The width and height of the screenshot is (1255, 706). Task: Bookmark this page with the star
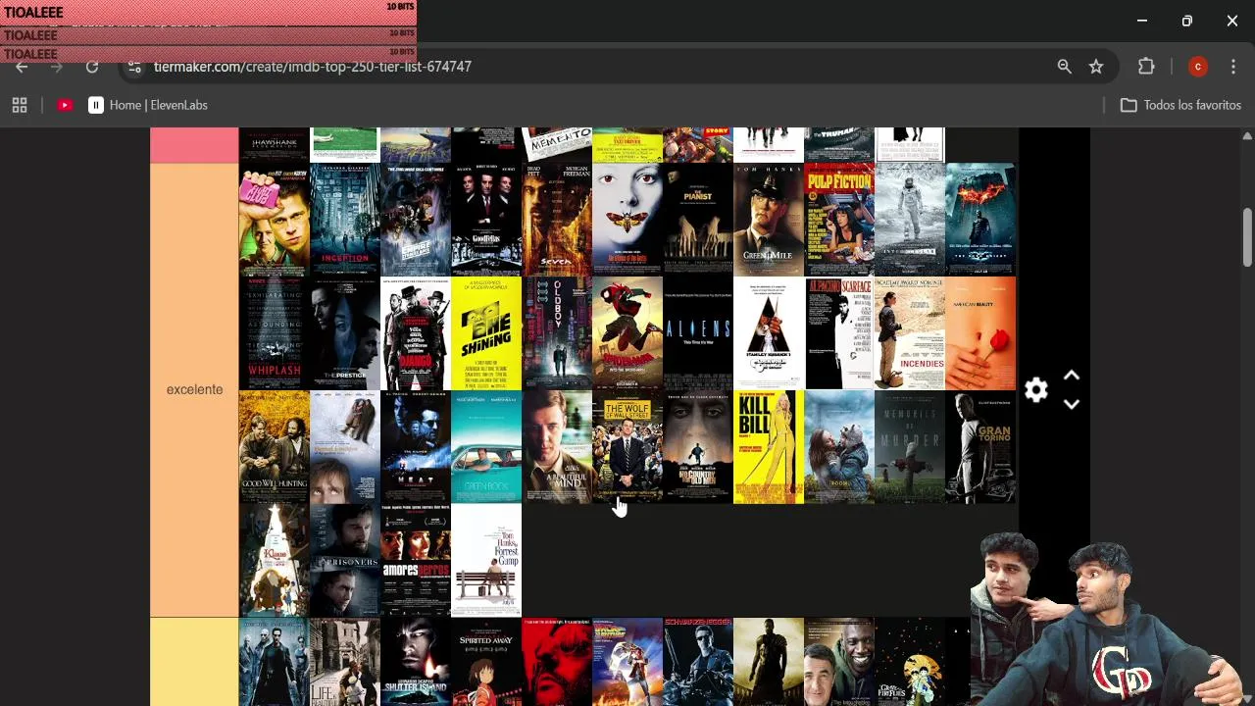[1096, 67]
